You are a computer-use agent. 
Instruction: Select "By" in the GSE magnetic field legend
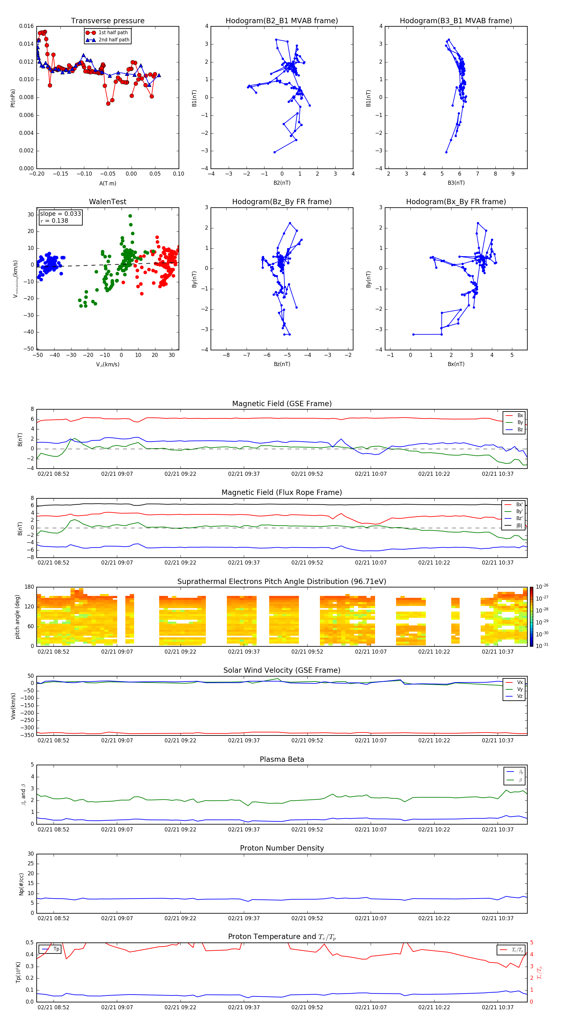(514, 422)
